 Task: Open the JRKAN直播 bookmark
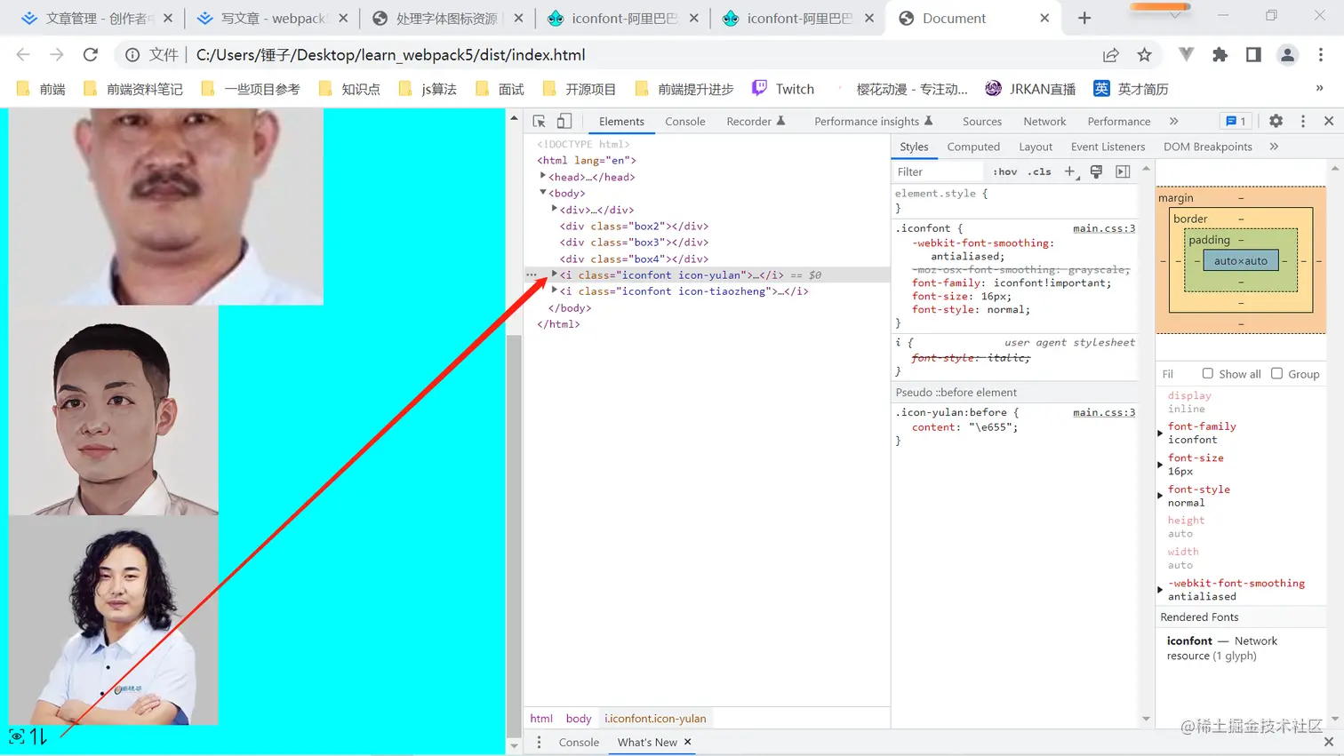[1030, 89]
